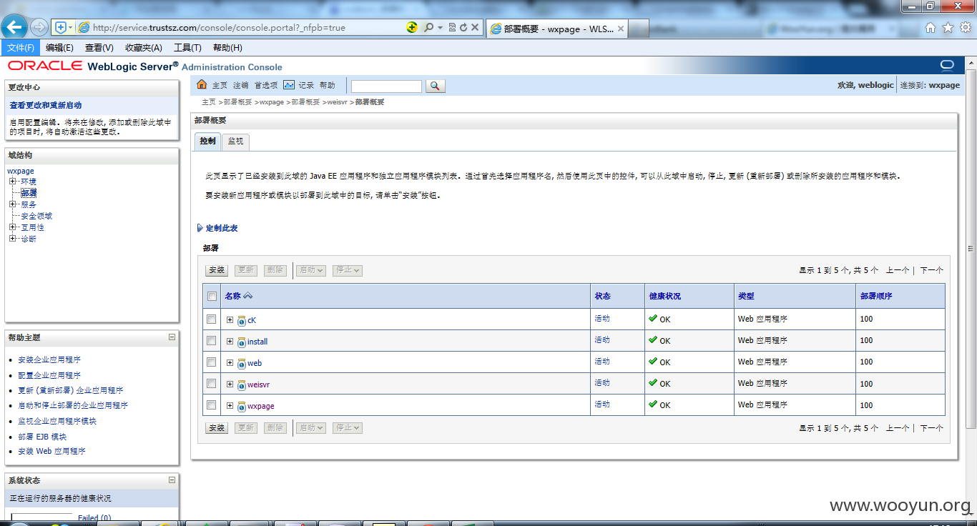Expand the install deployment row
Screen dimensions: 977x526
(x=230, y=341)
